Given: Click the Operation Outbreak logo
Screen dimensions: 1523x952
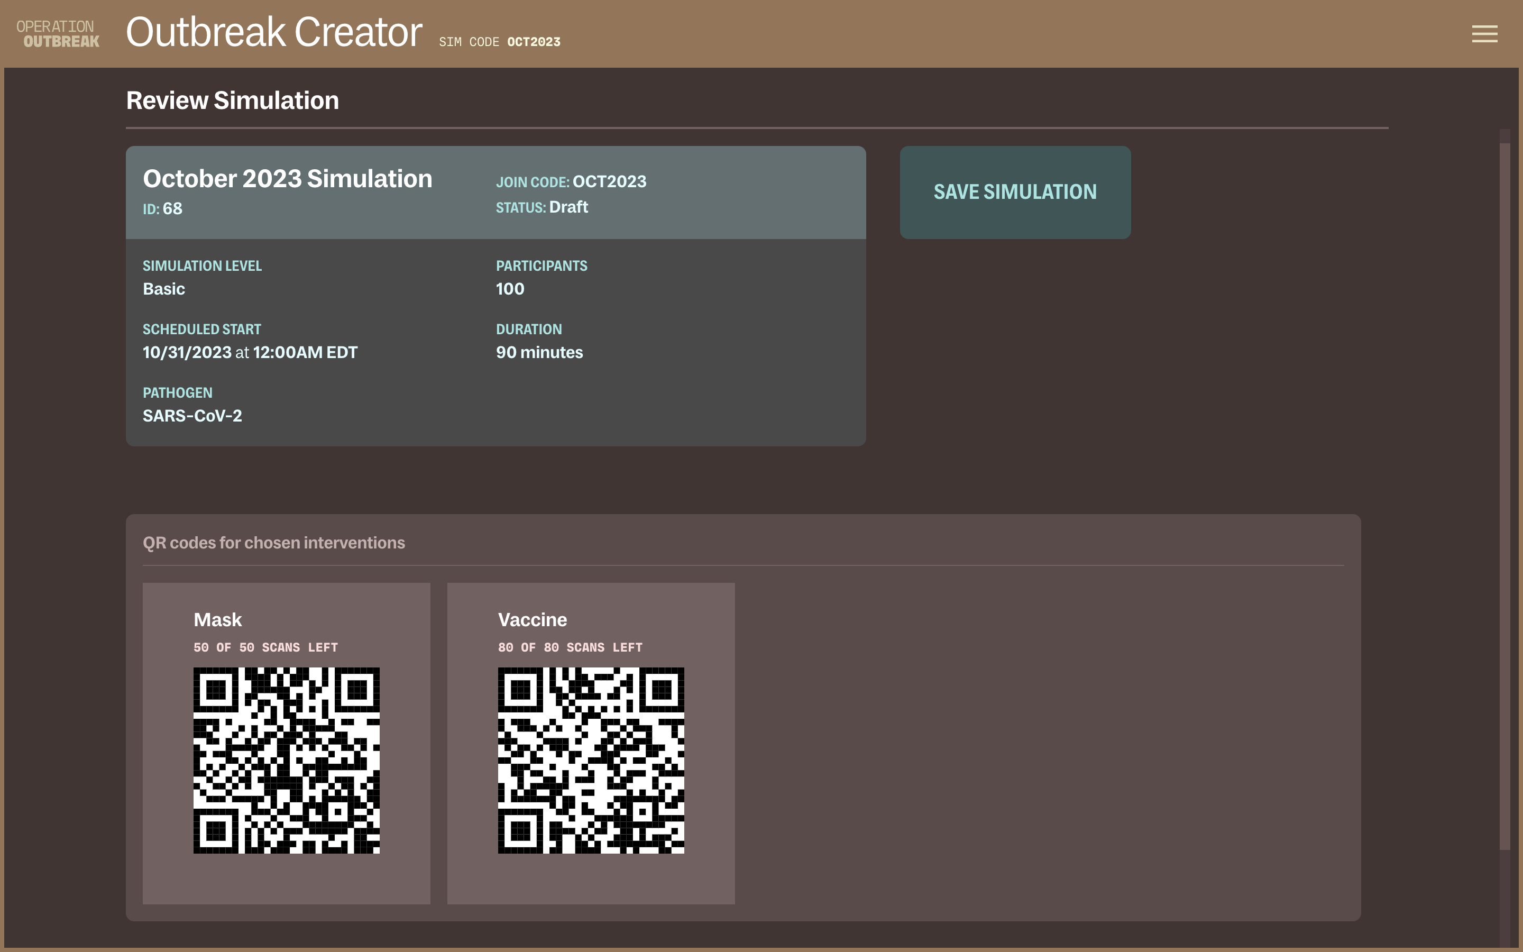Looking at the screenshot, I should (x=58, y=34).
